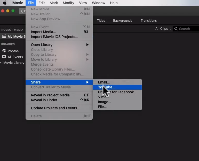Open the View menu
Viewport: 199px width, 161px height.
(83, 3)
